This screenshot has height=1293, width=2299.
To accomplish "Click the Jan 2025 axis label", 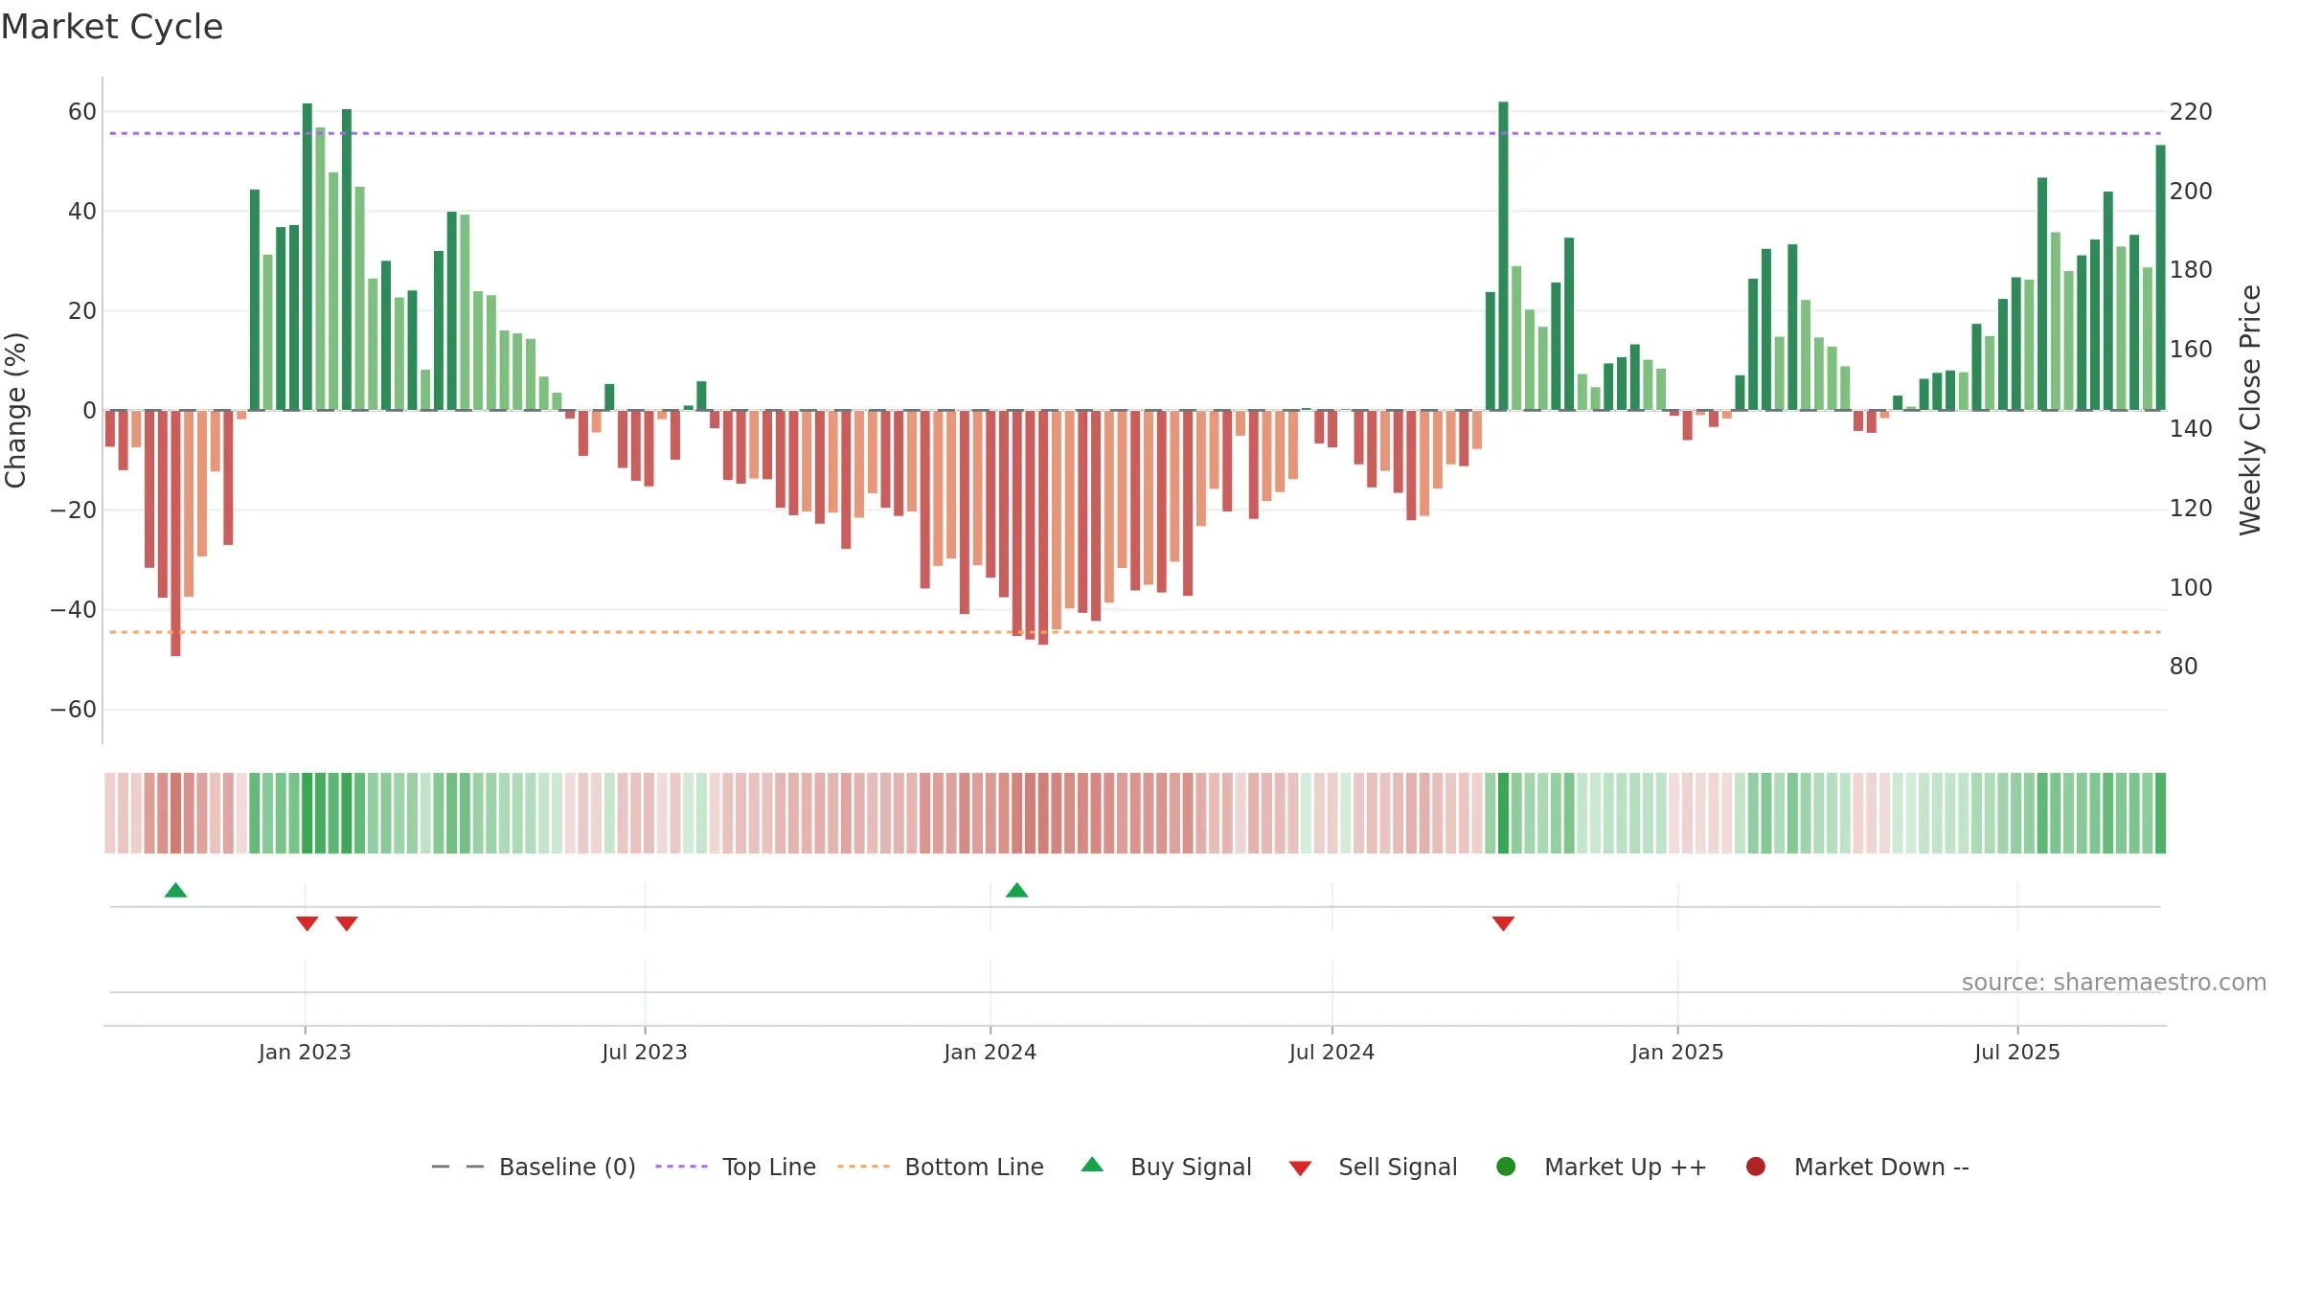I will 1677,1053.
